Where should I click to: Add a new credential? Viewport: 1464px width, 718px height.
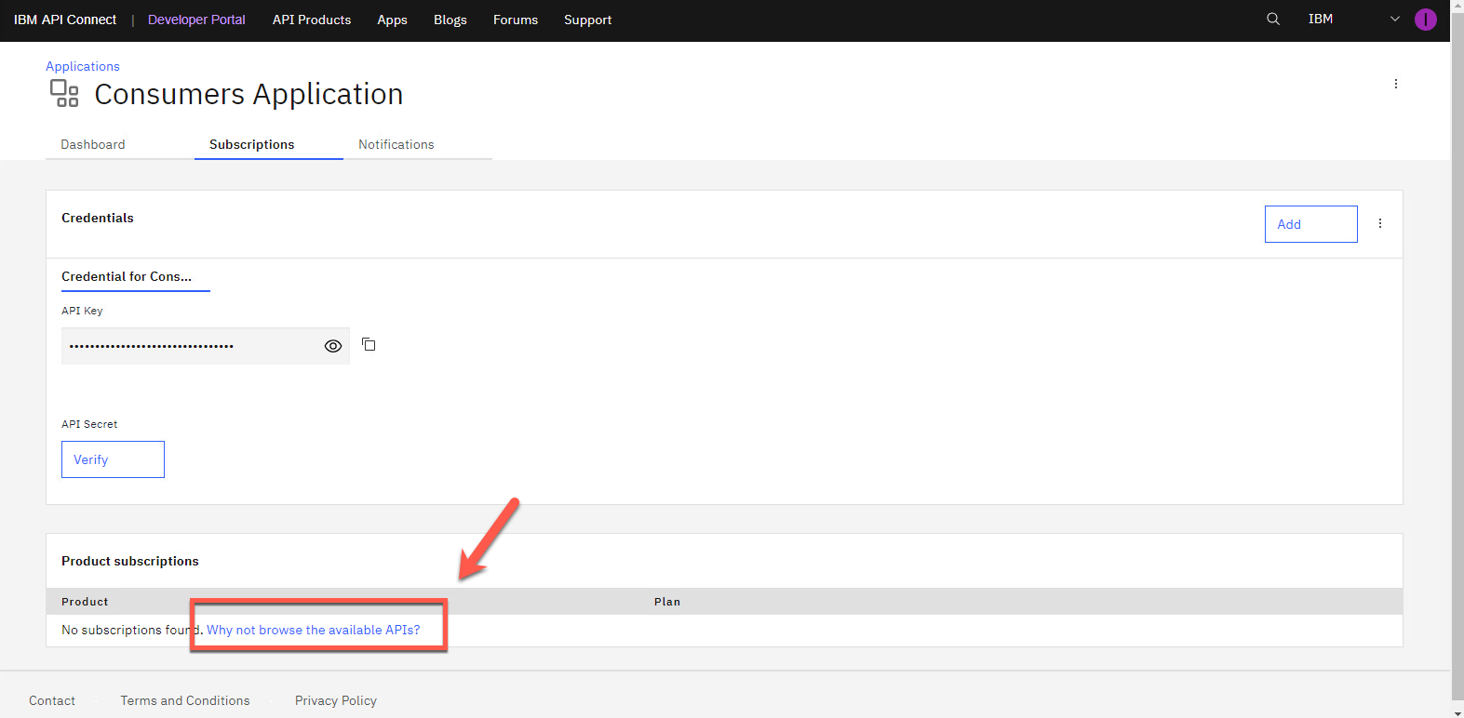[x=1310, y=224]
